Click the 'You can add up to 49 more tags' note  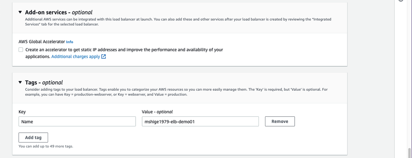coord(46,146)
